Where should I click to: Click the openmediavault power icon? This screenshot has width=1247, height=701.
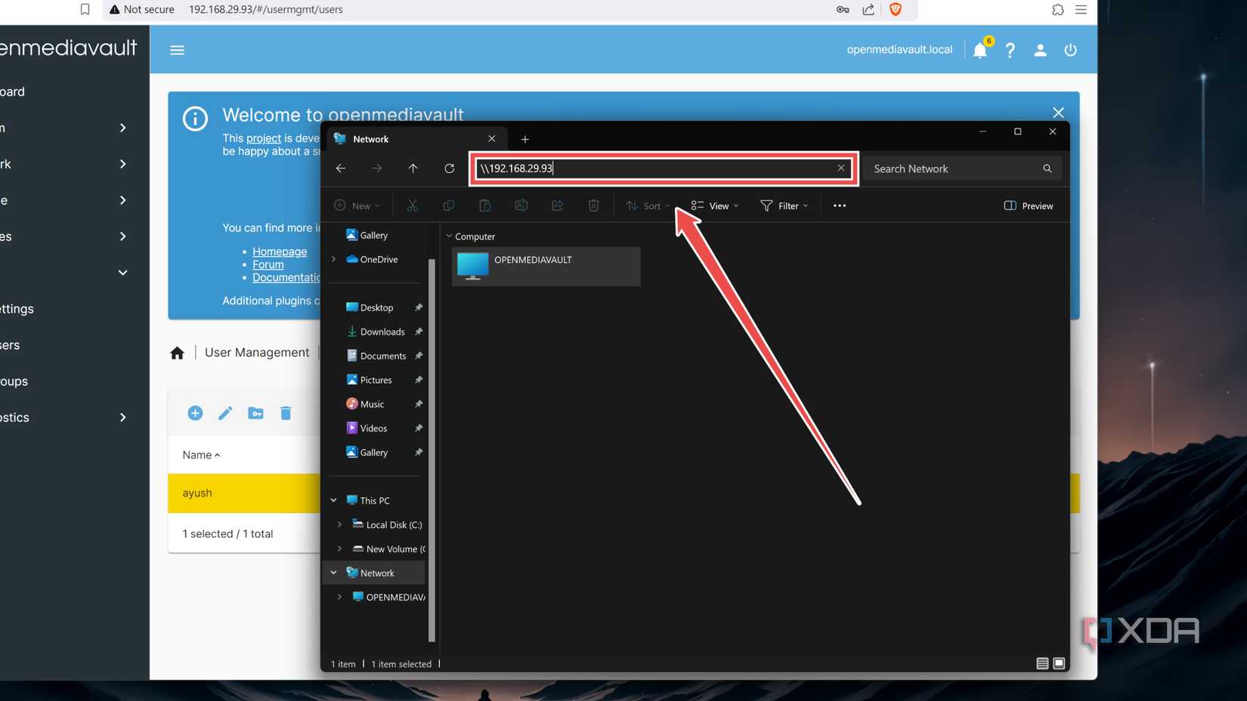[x=1070, y=50]
